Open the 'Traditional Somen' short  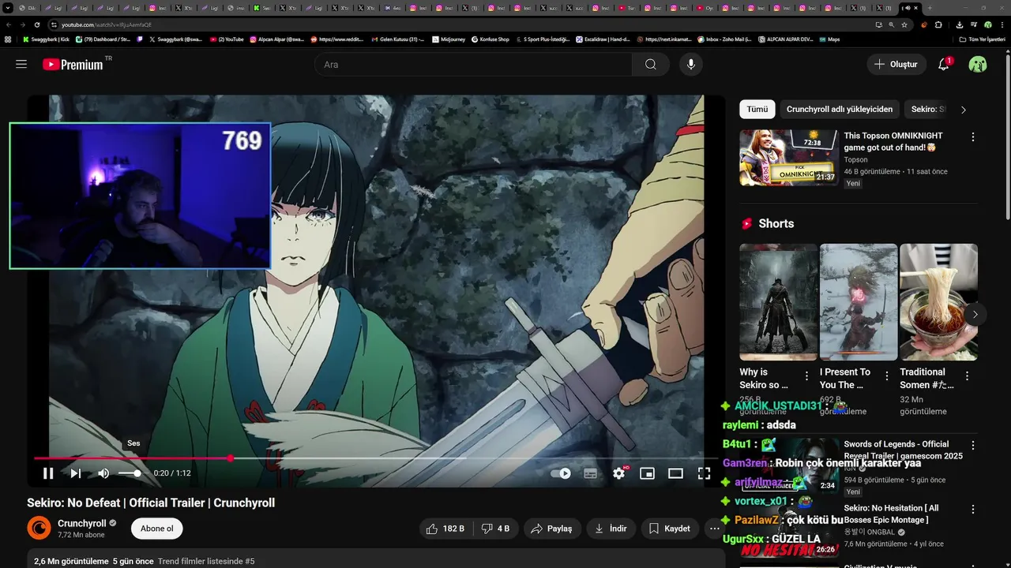pos(938,302)
